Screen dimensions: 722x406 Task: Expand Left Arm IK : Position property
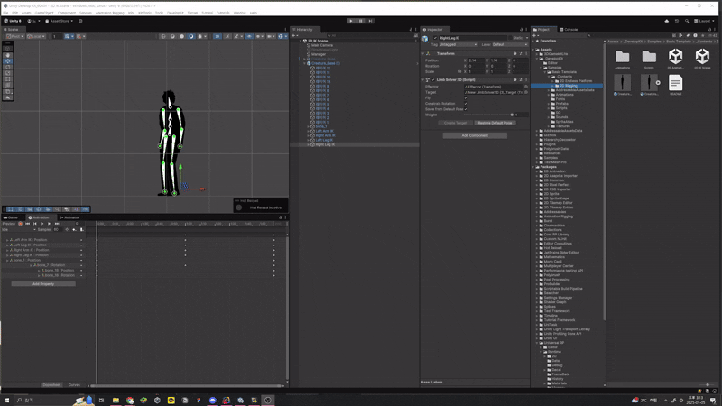7,240
